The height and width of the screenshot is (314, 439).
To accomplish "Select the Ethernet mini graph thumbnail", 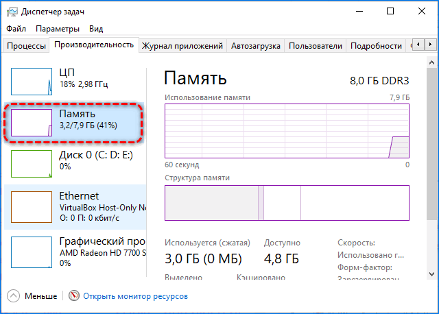I will 32,207.
